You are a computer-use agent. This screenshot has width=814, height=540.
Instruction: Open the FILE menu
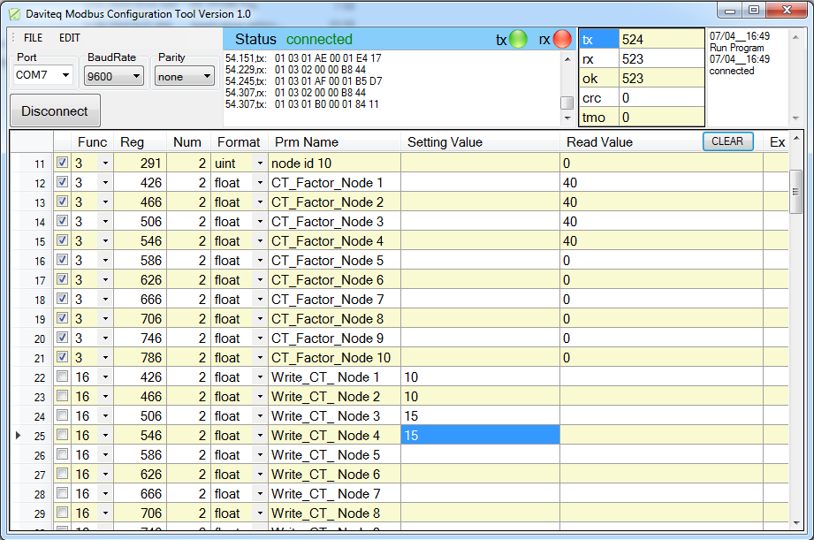(x=34, y=38)
